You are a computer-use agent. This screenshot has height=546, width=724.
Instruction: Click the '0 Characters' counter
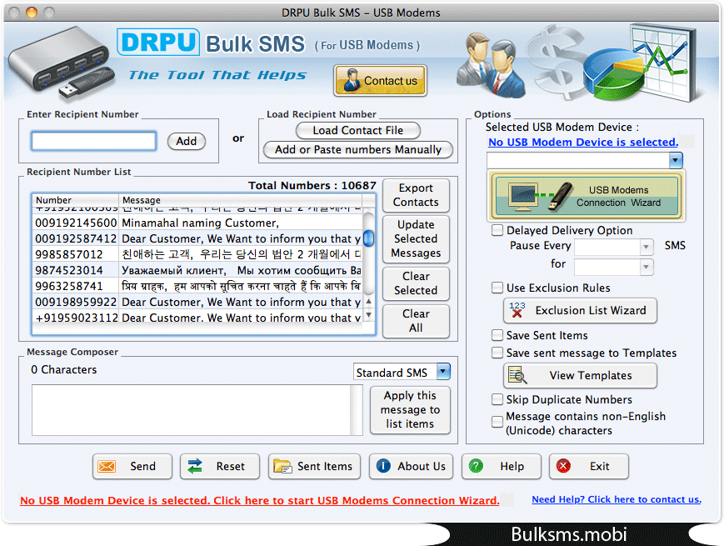pos(63,369)
